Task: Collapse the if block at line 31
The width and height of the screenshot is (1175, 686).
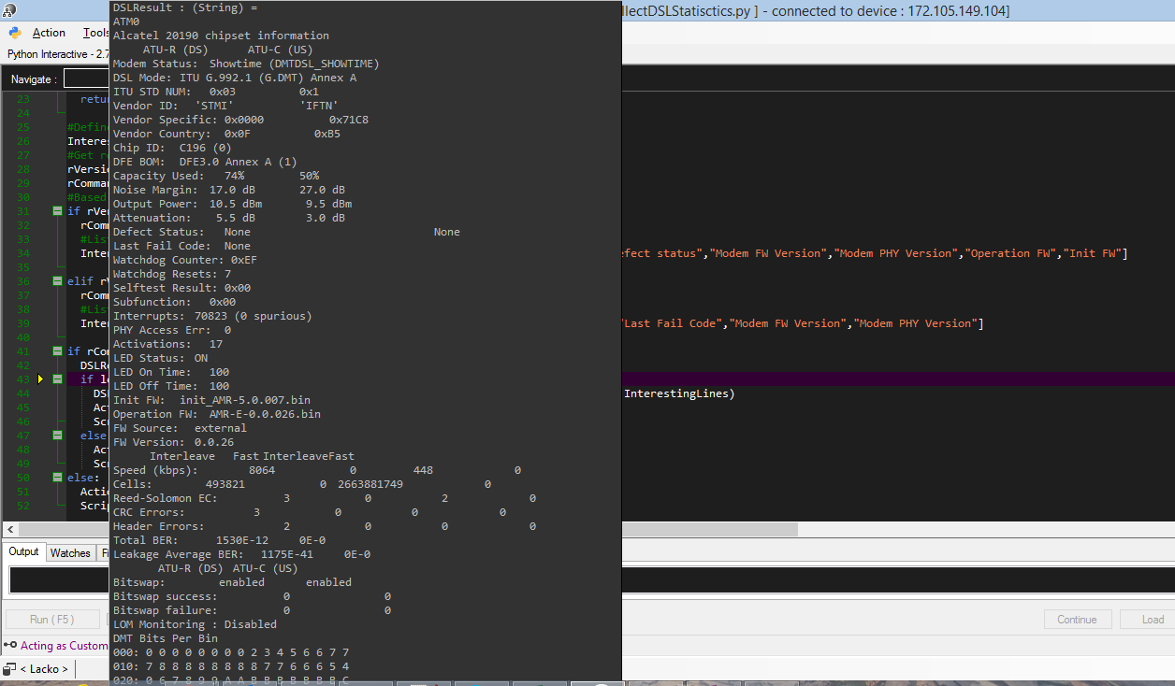Action: coord(57,211)
